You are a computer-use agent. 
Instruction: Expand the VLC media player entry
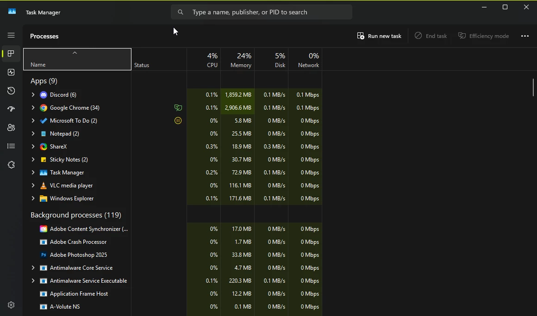coord(33,186)
